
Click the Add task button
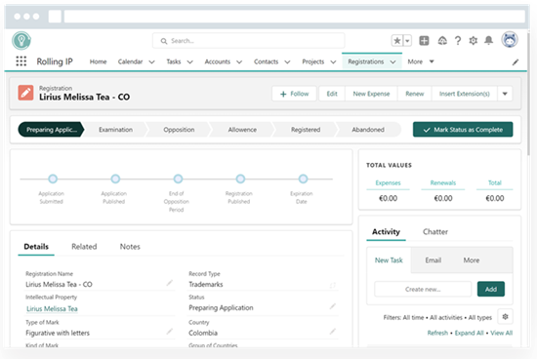pos(491,289)
